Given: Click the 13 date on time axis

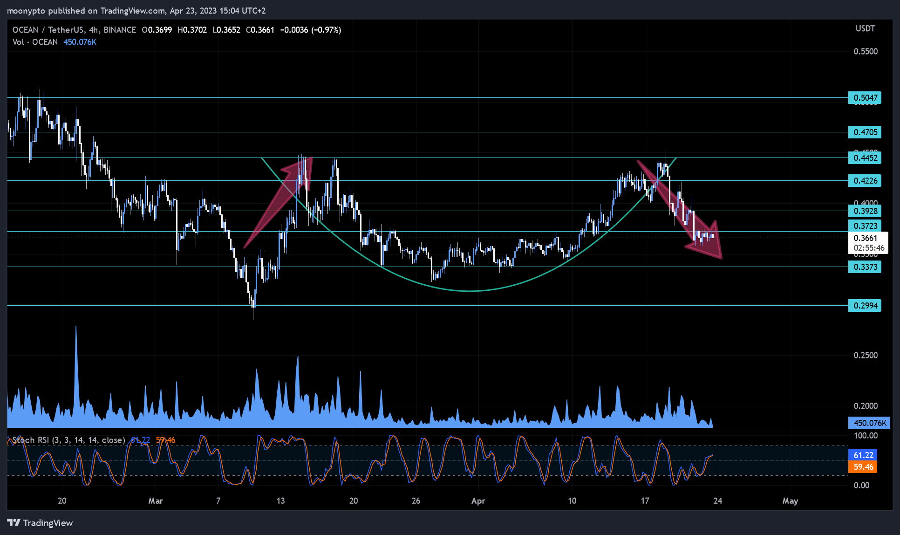Looking at the screenshot, I should (280, 501).
